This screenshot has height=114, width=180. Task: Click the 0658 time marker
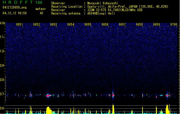tap(139, 25)
